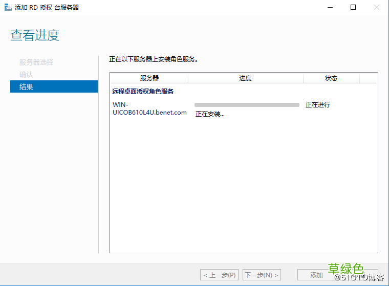
Task: Select the 结果 step in sidebar
Action: pyautogui.click(x=54, y=86)
